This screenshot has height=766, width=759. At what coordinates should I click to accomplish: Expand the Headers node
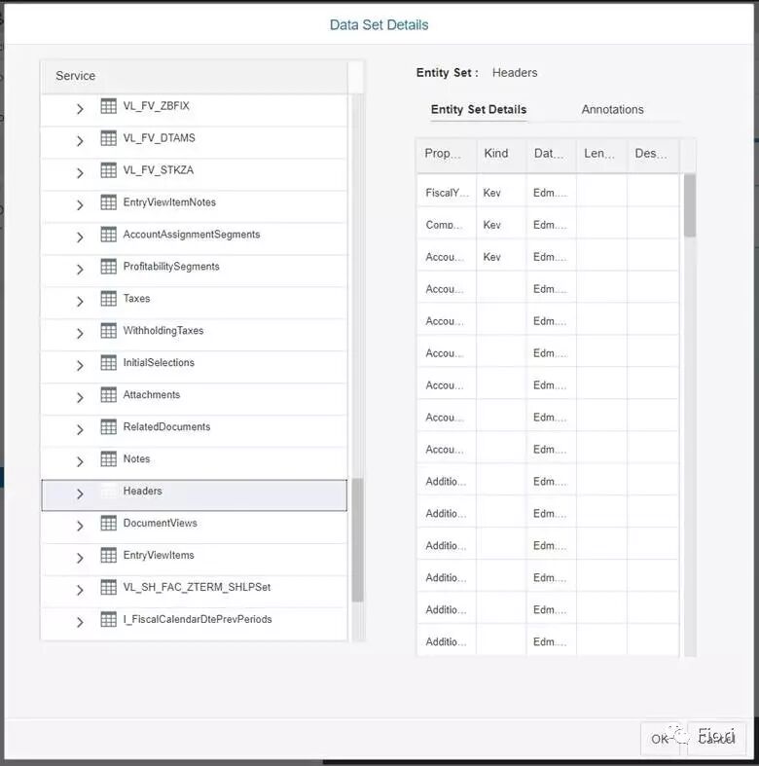pyautogui.click(x=80, y=493)
